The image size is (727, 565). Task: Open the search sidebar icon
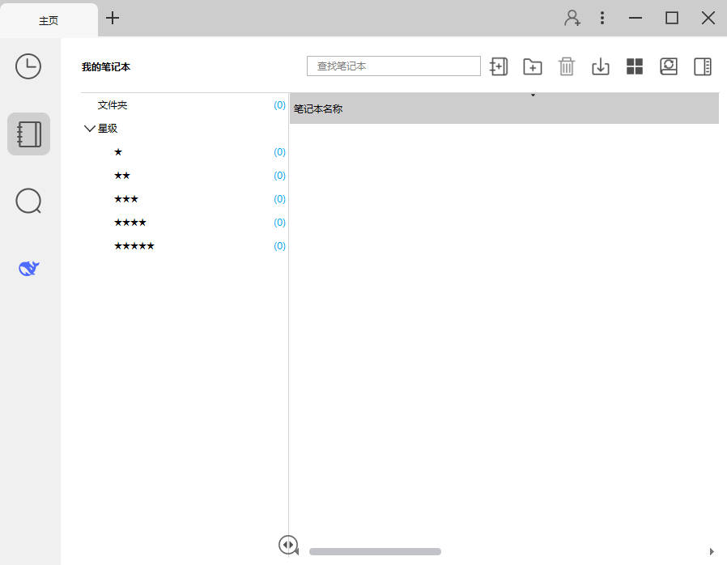coord(29,202)
